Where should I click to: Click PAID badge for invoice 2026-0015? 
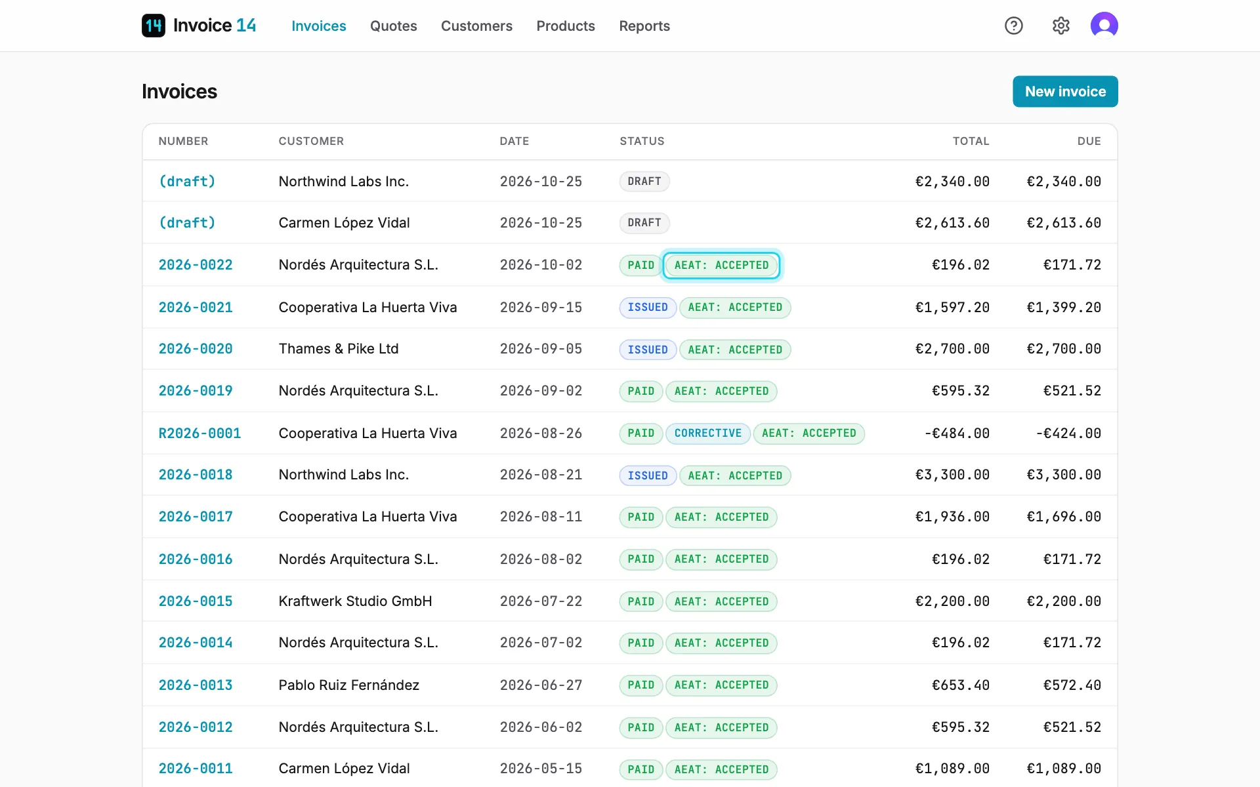point(641,601)
